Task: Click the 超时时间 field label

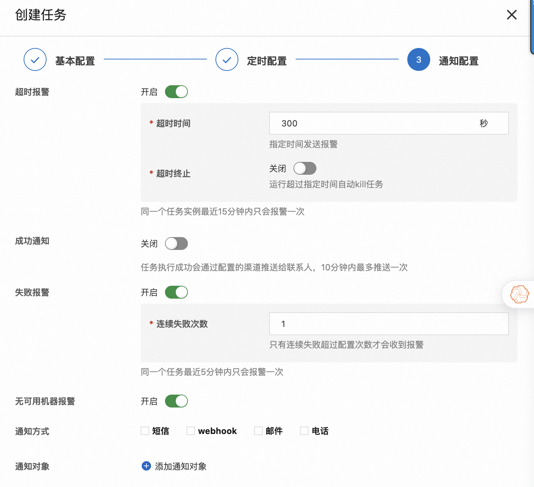Action: 173,124
